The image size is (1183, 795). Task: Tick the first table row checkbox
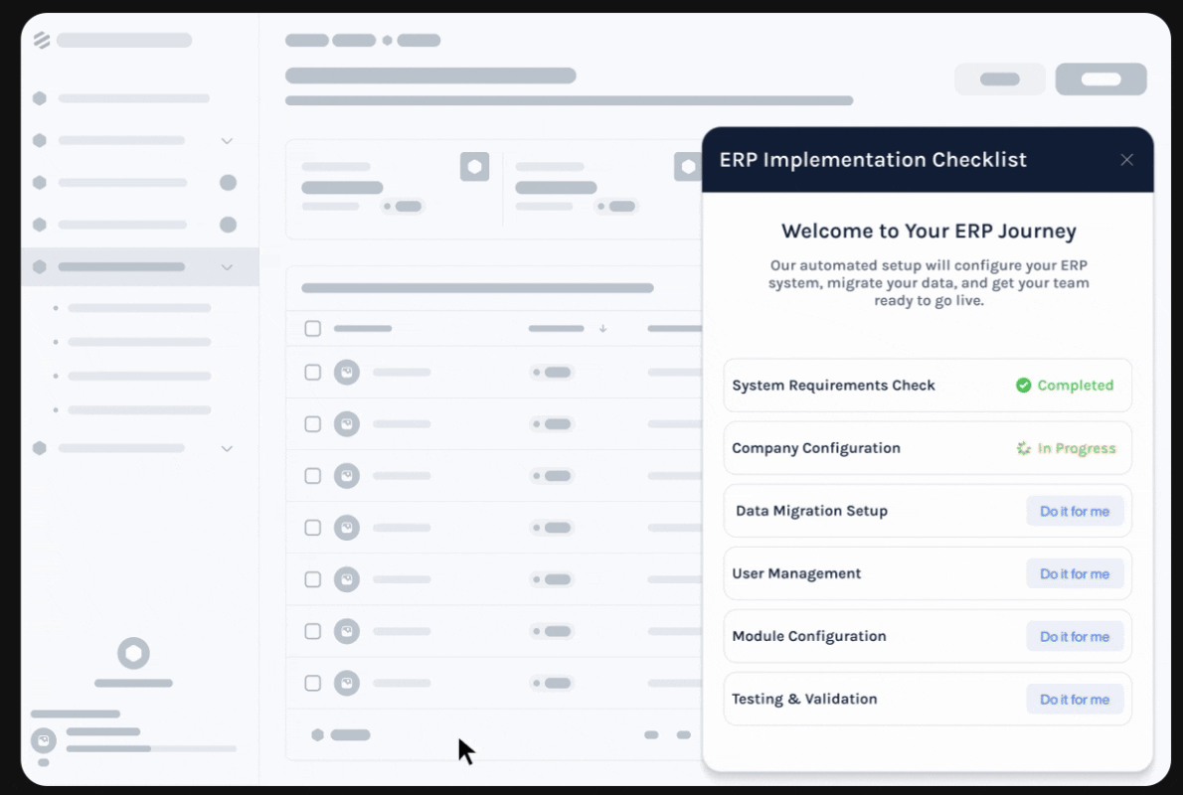click(312, 373)
